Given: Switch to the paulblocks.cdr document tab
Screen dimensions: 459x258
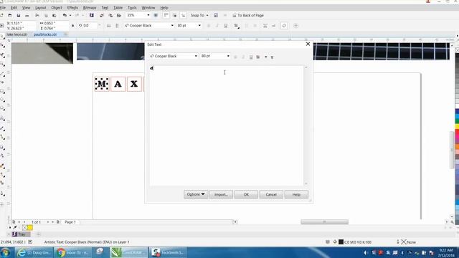Looking at the screenshot, I should [45, 34].
